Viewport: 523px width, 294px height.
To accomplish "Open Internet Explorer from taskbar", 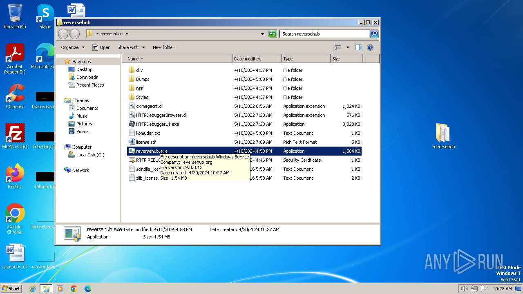I will [32, 289].
